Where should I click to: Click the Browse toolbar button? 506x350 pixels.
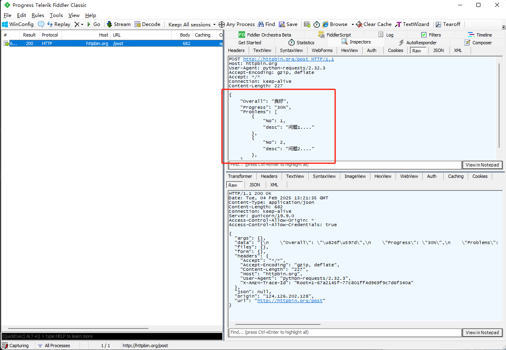tap(335, 24)
